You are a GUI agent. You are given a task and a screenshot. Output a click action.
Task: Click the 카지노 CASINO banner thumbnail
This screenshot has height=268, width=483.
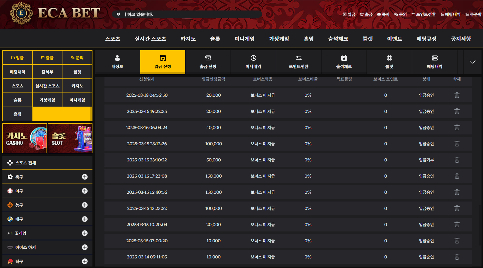tap(25, 138)
